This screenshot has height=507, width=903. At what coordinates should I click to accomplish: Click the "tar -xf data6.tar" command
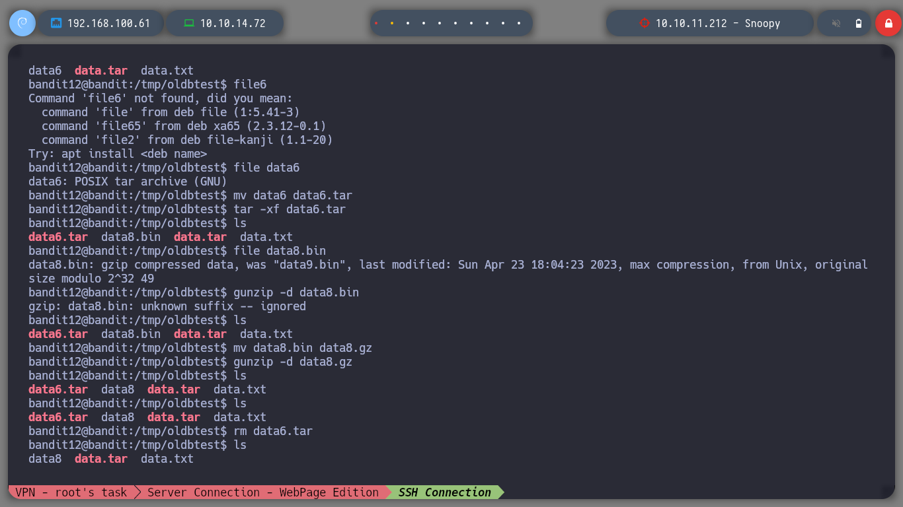[x=290, y=209]
